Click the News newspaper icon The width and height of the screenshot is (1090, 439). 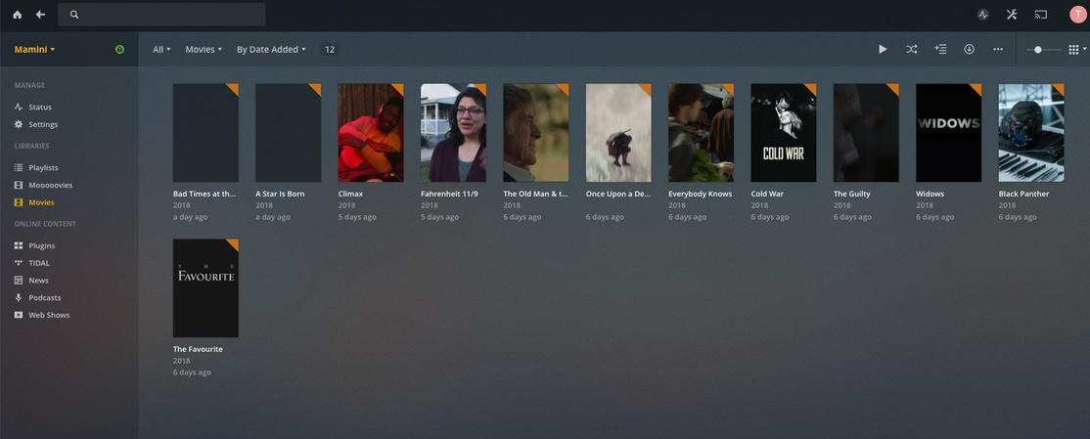coord(19,281)
